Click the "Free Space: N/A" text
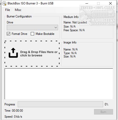Image resolution: width=118 pixels, height=120 pixels. pyautogui.click(x=74, y=30)
